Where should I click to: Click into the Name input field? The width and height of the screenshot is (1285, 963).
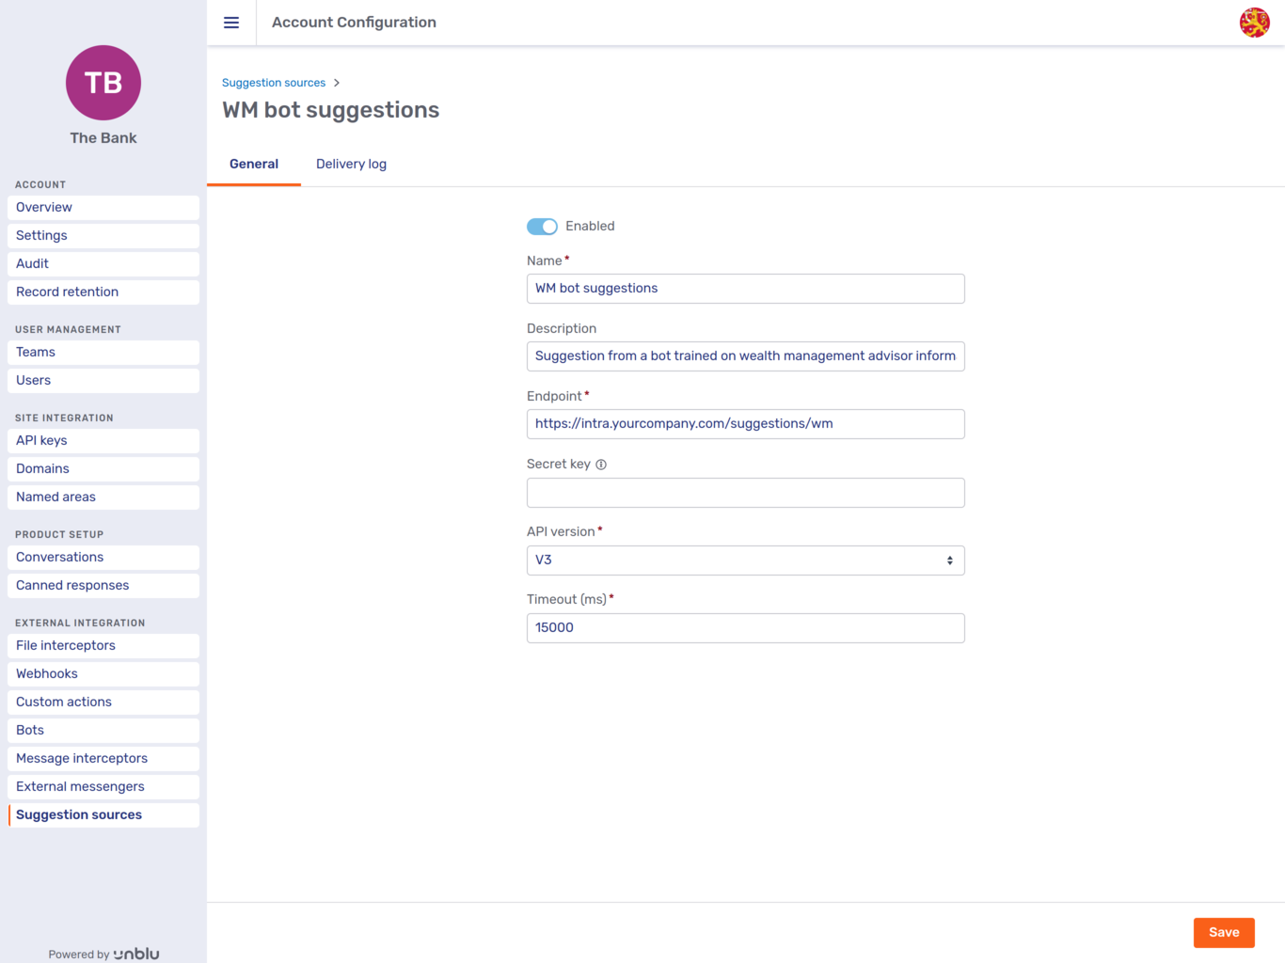coord(745,289)
